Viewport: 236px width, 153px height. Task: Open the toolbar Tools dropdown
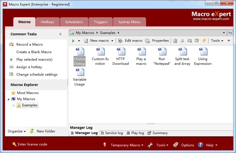pos(217,41)
